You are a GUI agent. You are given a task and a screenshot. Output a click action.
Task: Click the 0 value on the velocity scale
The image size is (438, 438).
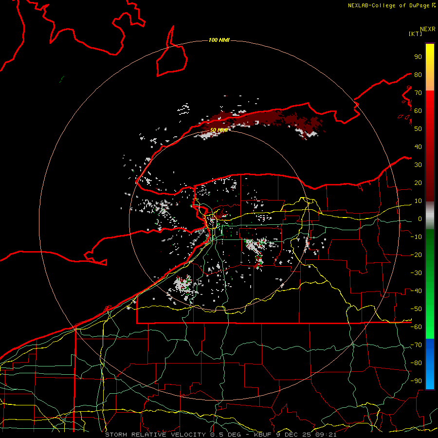(x=420, y=219)
